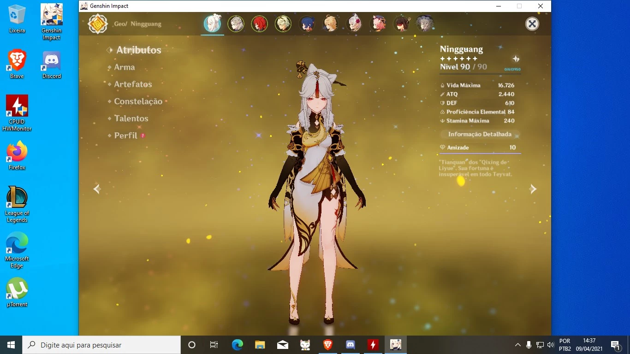The width and height of the screenshot is (630, 354).
Task: Open Mail app from taskbar
Action: [x=283, y=345]
